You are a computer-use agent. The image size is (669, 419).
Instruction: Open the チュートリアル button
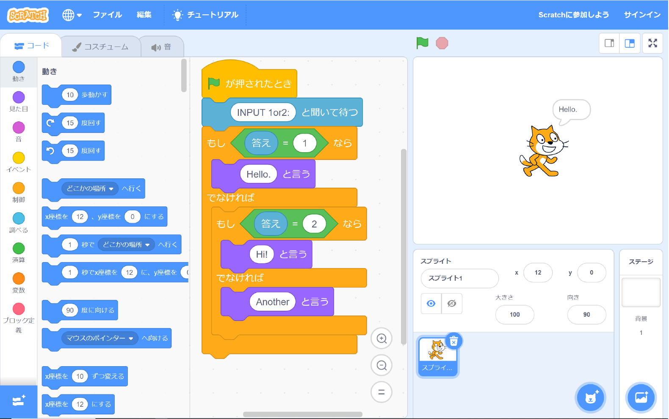[x=205, y=15]
